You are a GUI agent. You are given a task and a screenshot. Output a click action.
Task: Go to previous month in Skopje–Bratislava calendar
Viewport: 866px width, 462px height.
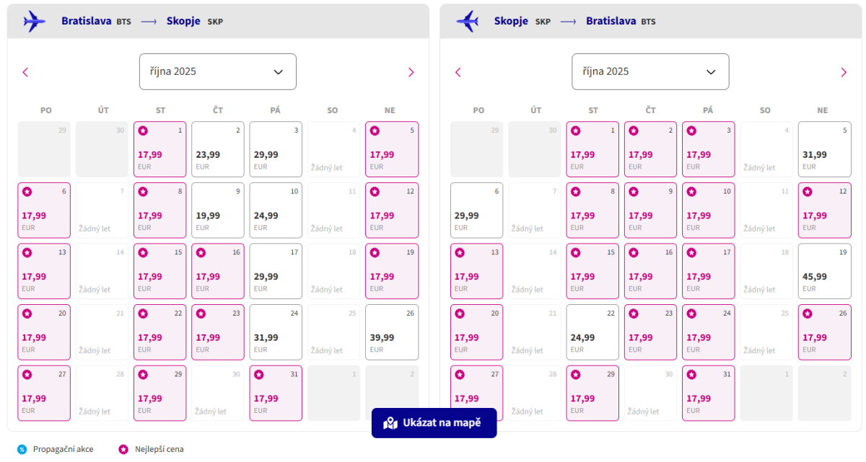pyautogui.click(x=458, y=72)
